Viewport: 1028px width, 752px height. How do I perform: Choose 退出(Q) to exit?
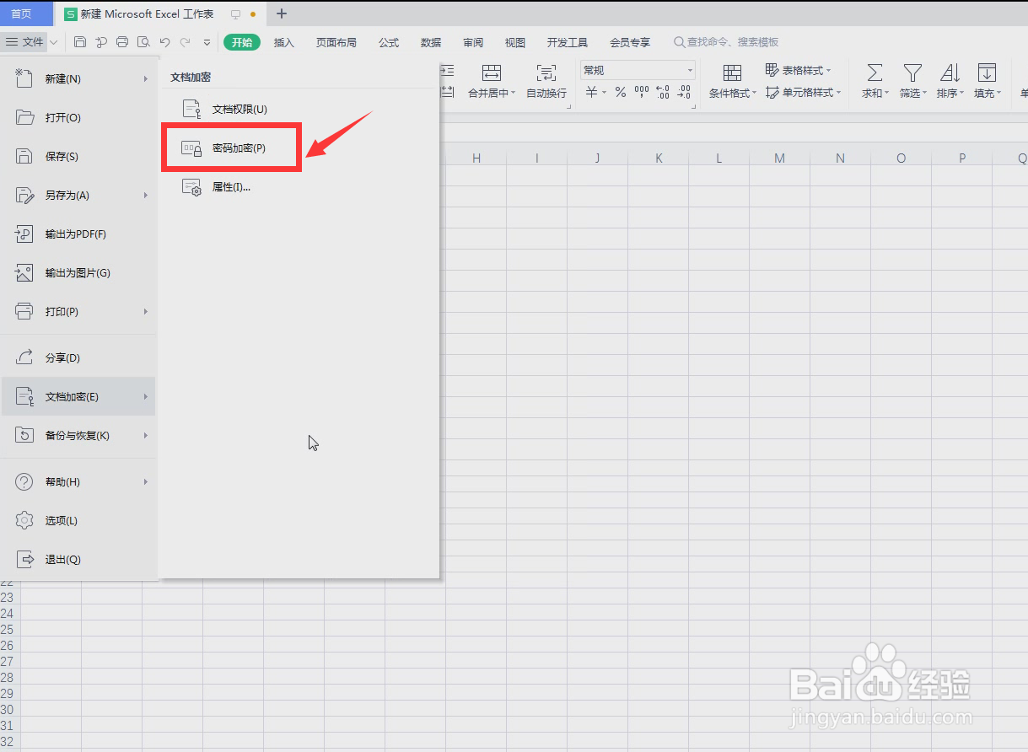click(80, 559)
